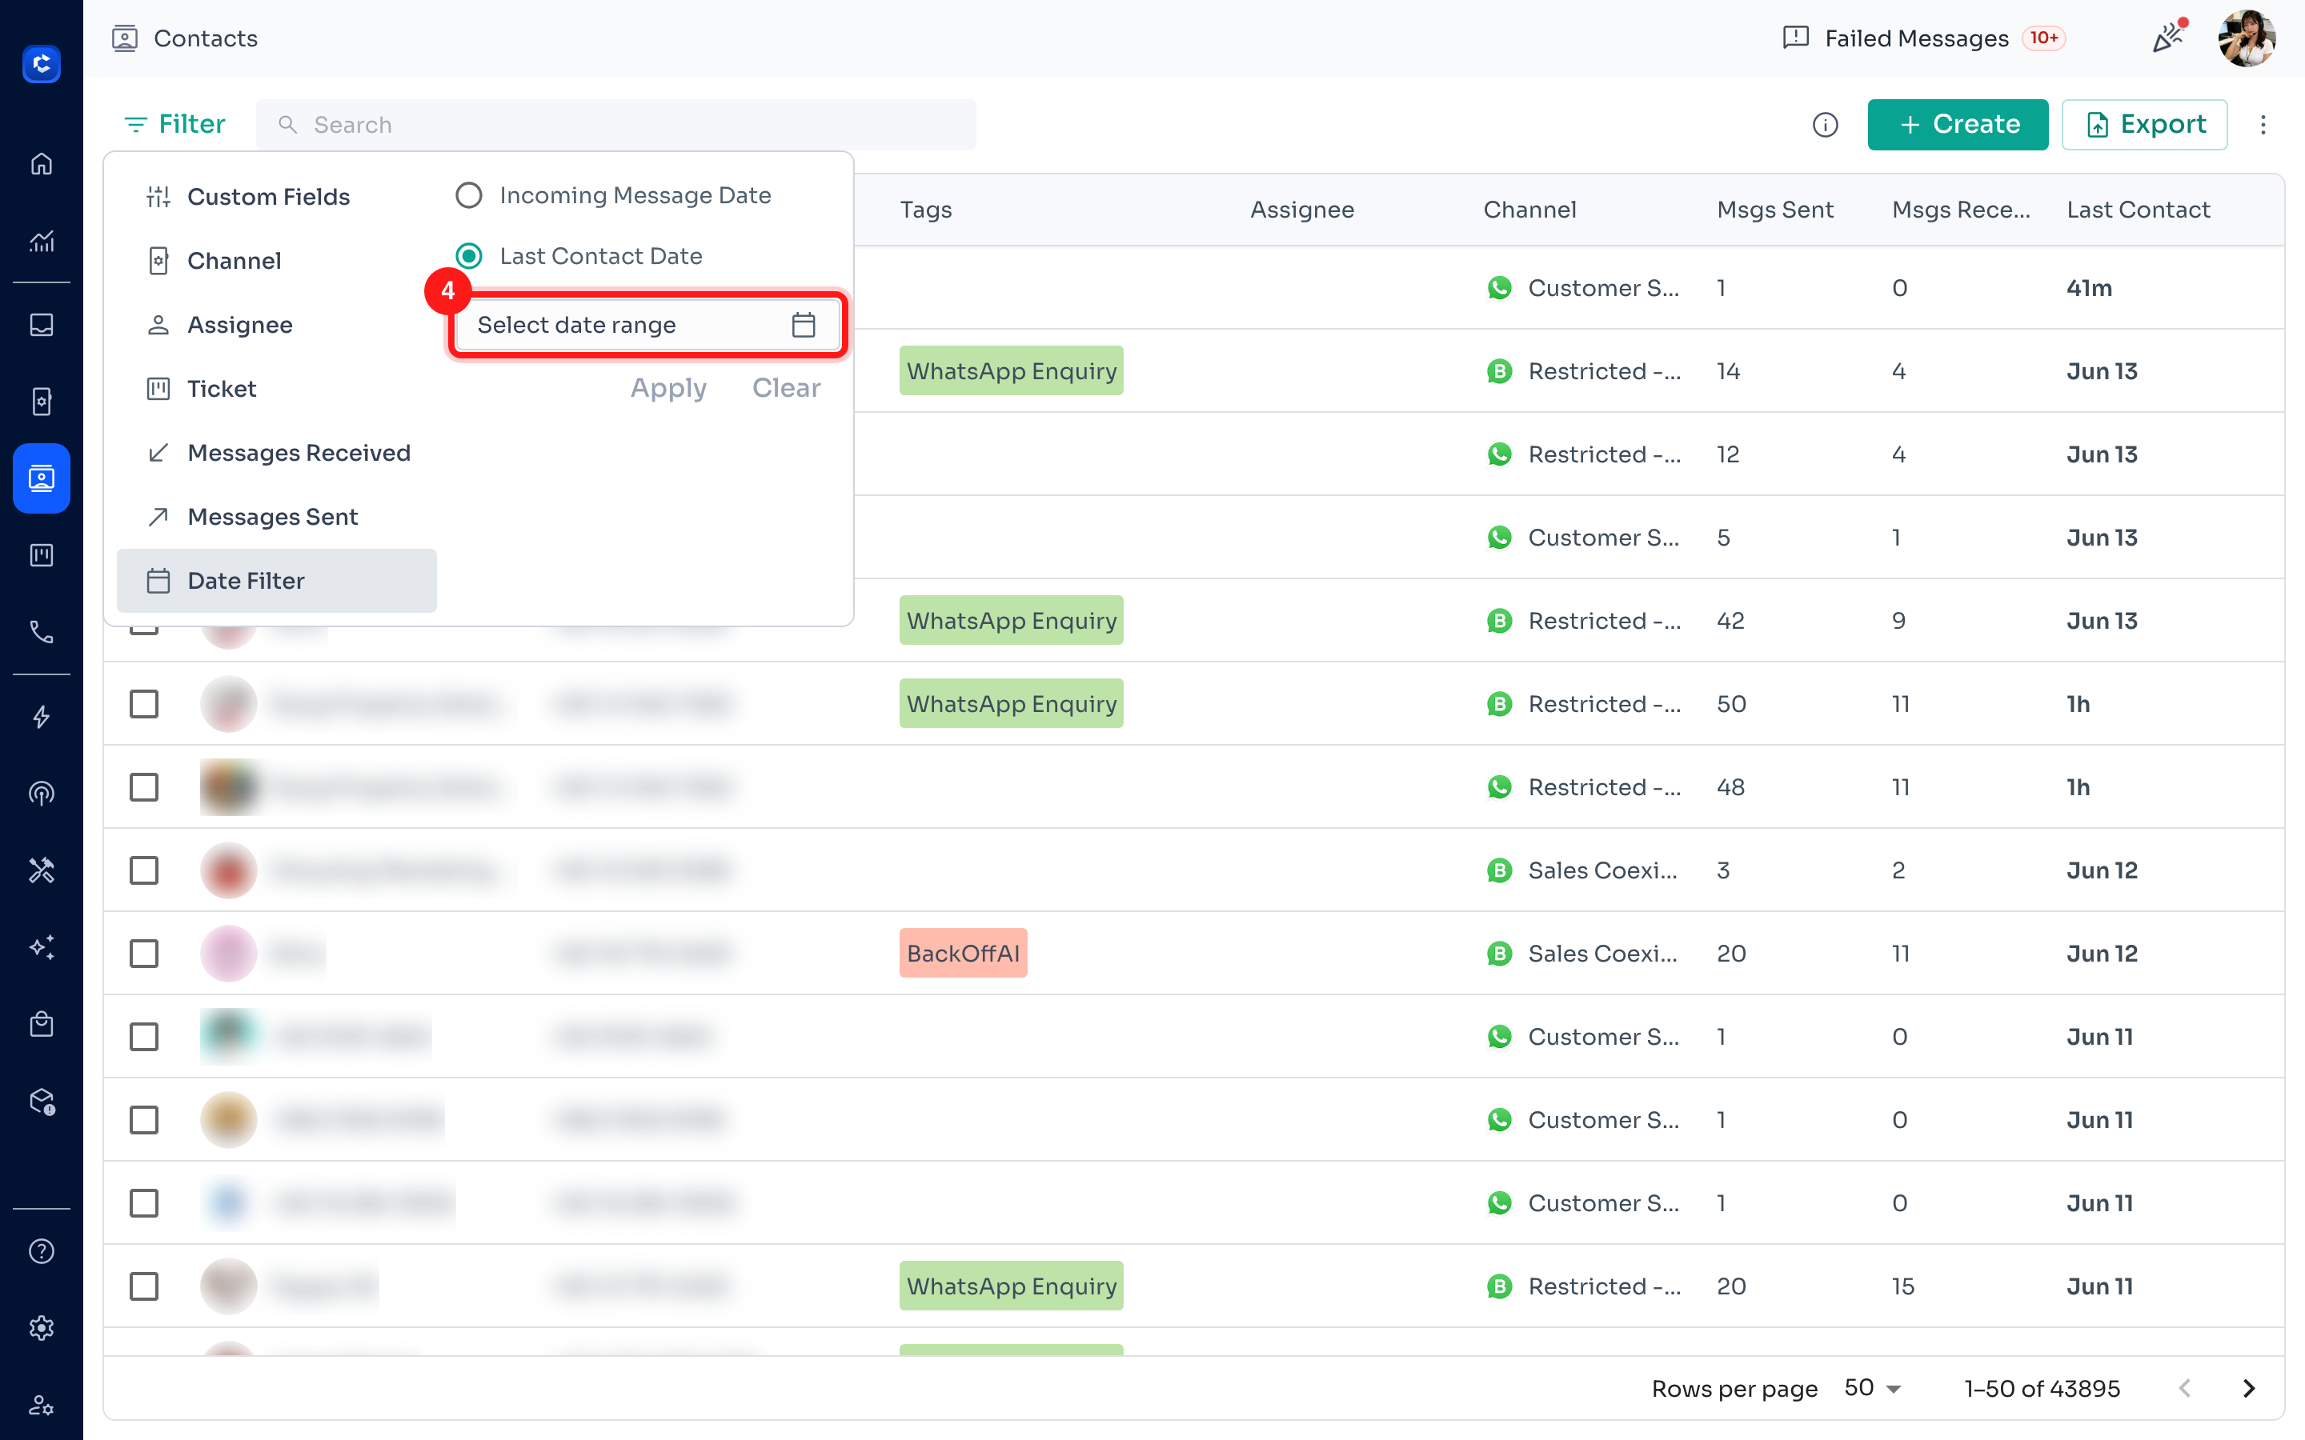Screen dimensions: 2305x1440
Task: Open the inbox icon in sidebar
Action: point(41,325)
